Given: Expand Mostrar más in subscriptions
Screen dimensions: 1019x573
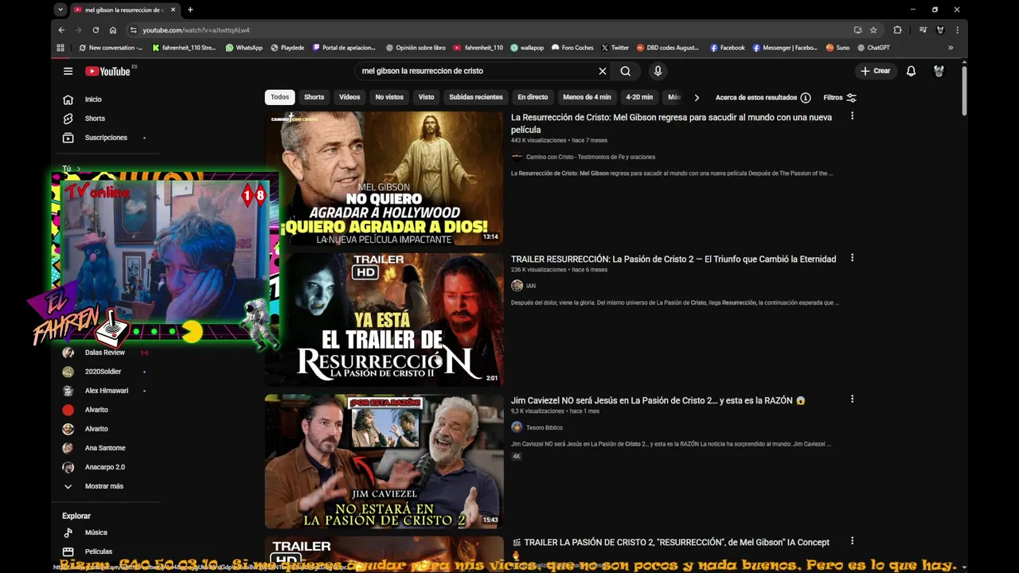Looking at the screenshot, I should (103, 486).
